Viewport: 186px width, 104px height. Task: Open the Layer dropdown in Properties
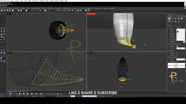pyautogui.click(x=184, y=32)
